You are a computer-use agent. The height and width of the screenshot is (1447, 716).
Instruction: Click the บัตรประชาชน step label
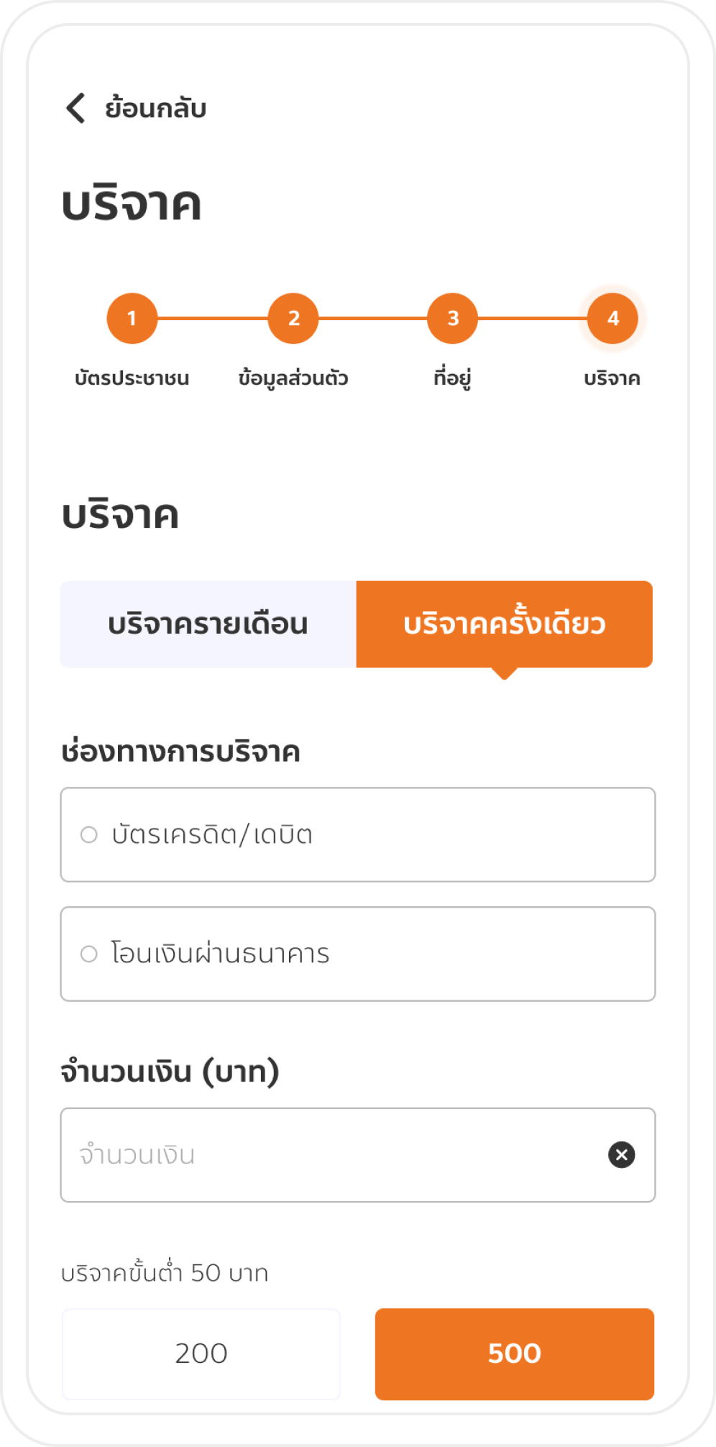coord(132,378)
